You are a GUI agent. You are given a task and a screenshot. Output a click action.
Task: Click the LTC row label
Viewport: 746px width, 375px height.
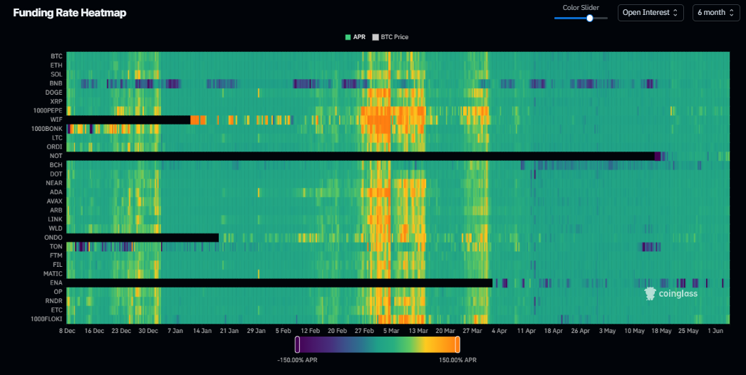(x=56, y=138)
